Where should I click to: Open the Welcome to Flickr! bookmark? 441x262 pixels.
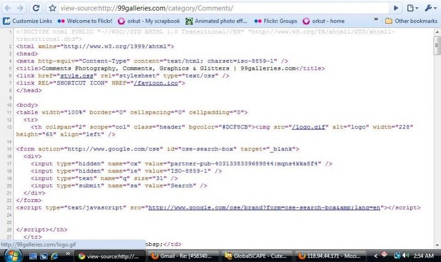point(85,21)
